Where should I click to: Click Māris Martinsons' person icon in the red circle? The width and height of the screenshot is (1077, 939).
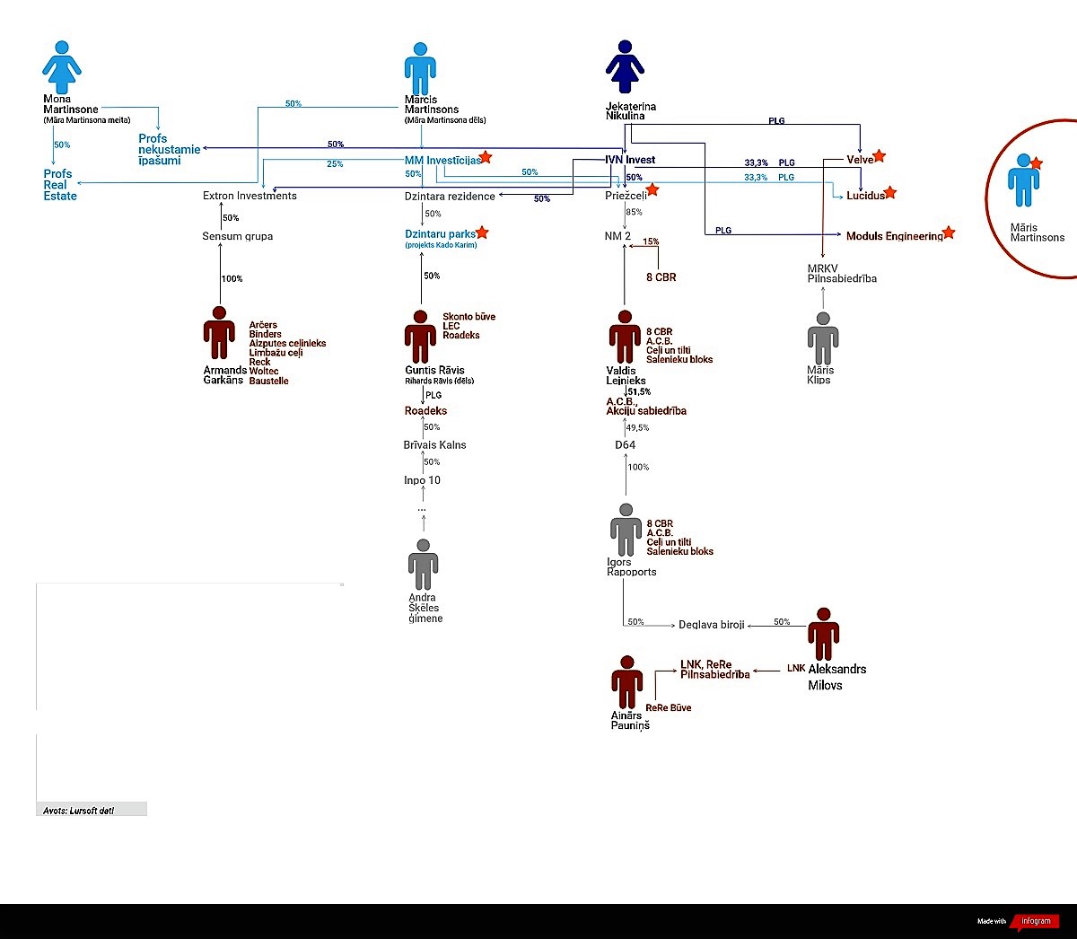pyautogui.click(x=1023, y=180)
